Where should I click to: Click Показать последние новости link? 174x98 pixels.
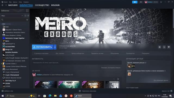(x=111, y=68)
